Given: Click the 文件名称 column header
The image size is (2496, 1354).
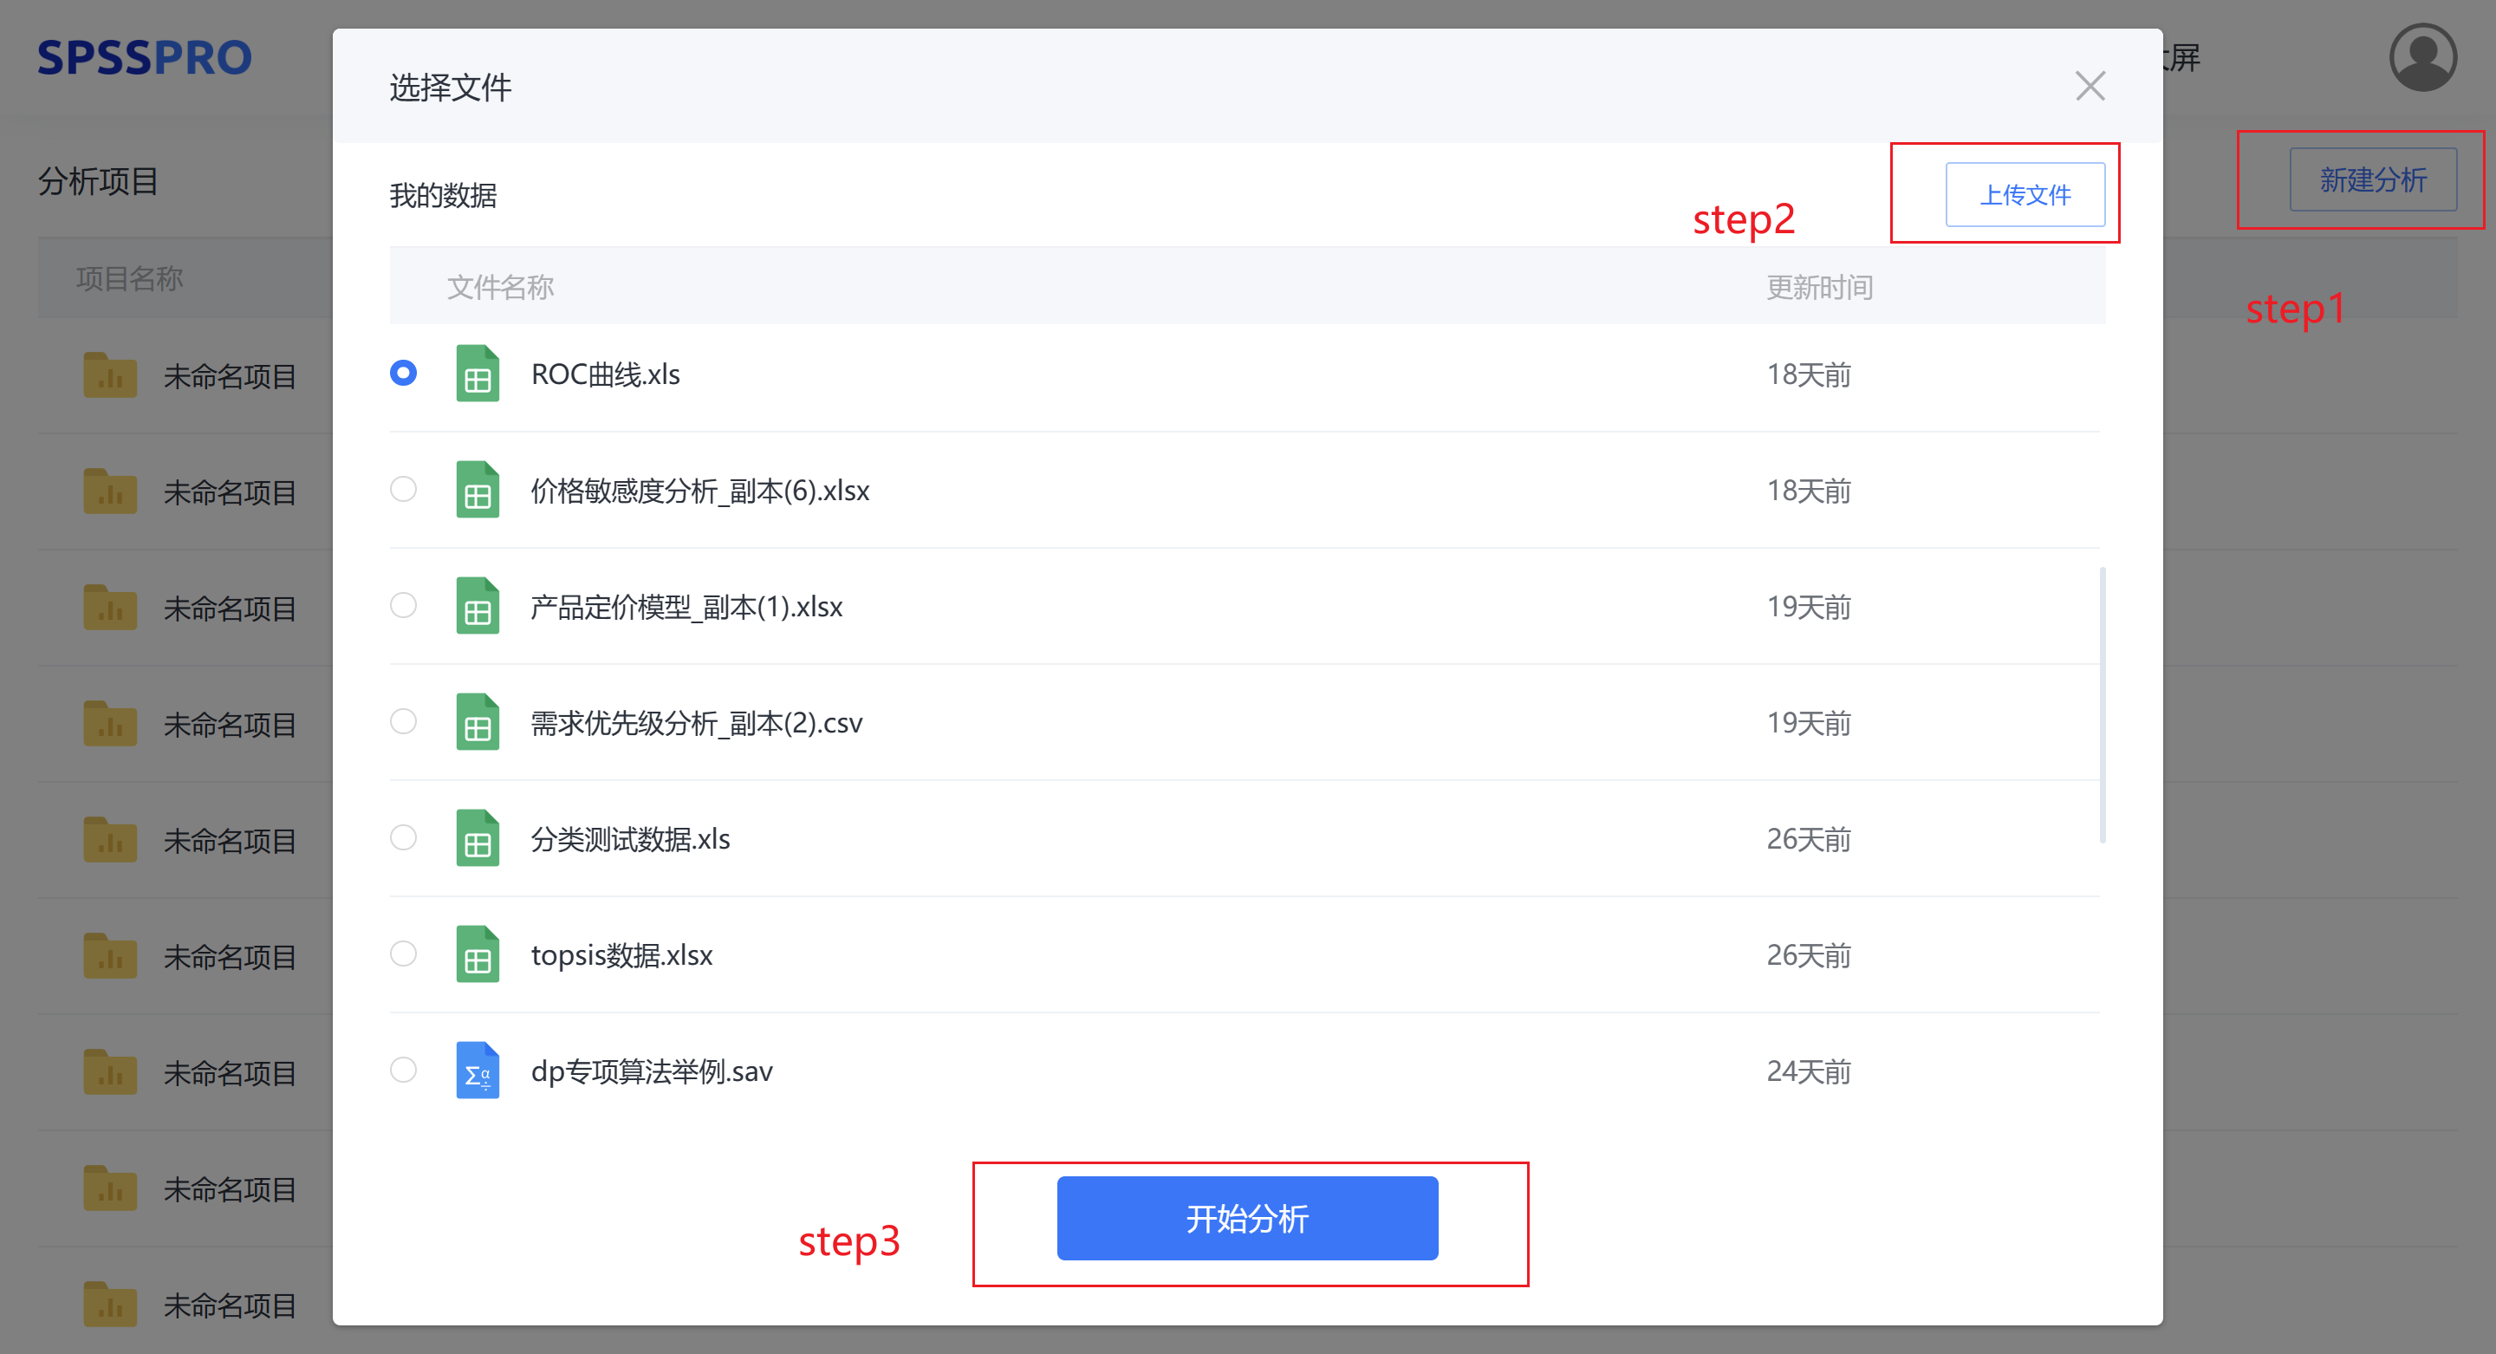Looking at the screenshot, I should pyautogui.click(x=500, y=287).
